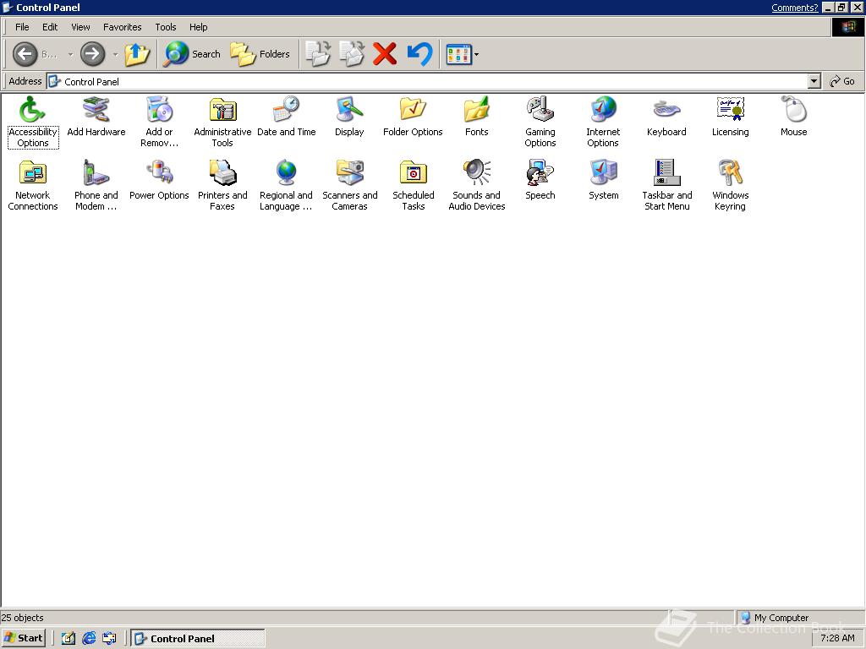Click the Go button

842,82
